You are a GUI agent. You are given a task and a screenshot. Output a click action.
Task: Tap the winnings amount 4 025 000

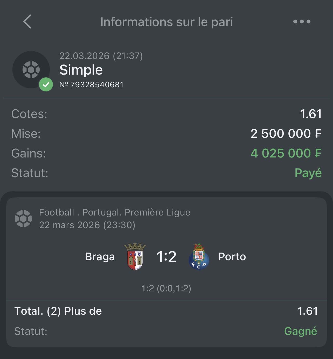286,153
